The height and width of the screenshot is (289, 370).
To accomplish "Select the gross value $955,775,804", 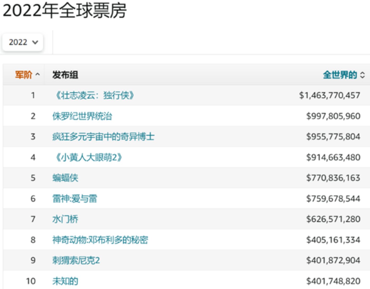I will (333, 136).
